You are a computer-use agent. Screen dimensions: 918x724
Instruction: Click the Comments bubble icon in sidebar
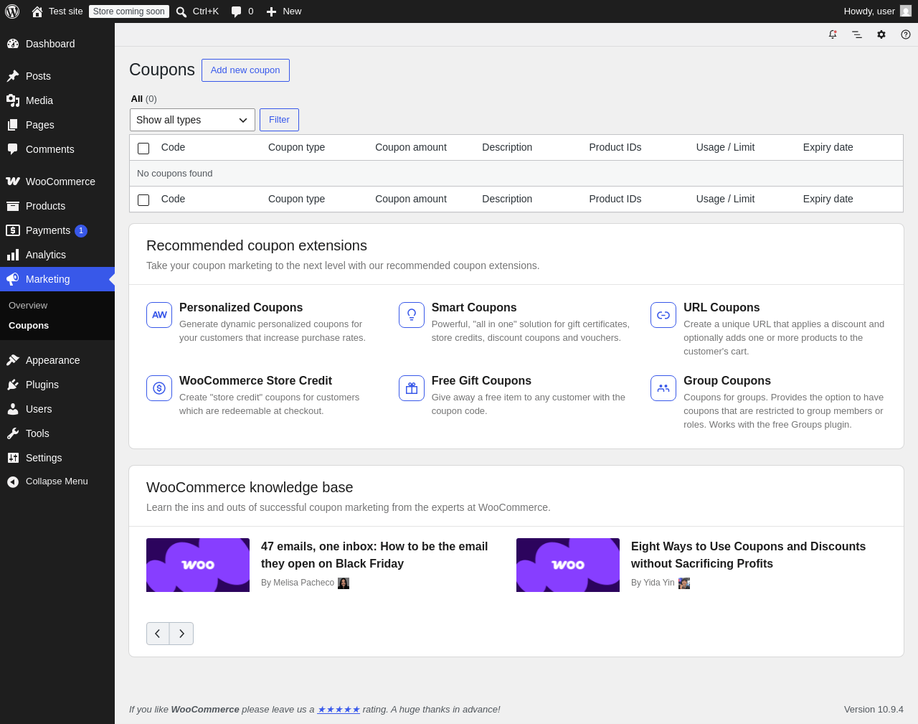coord(13,149)
